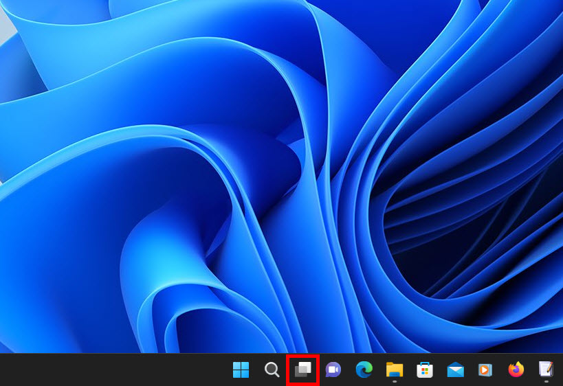Image resolution: width=563 pixels, height=386 pixels.
Task: Click the running indicator under File Explorer
Action: [394, 382]
